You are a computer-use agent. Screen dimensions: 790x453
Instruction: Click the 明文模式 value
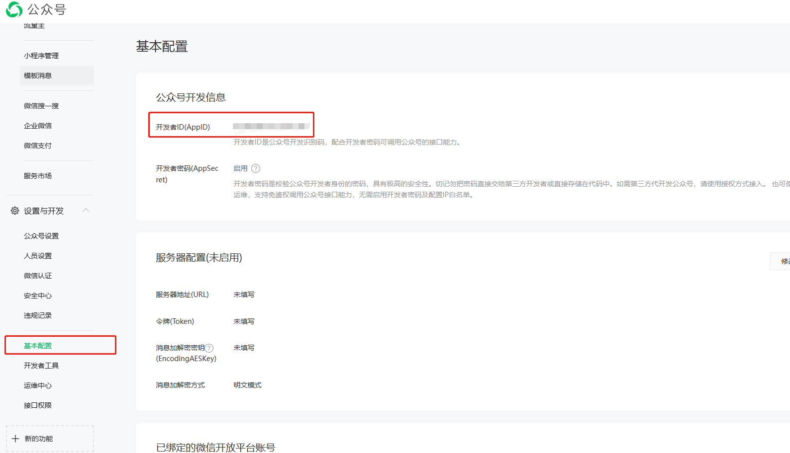click(247, 385)
